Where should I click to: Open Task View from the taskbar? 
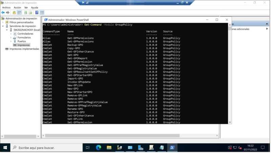click(88, 148)
